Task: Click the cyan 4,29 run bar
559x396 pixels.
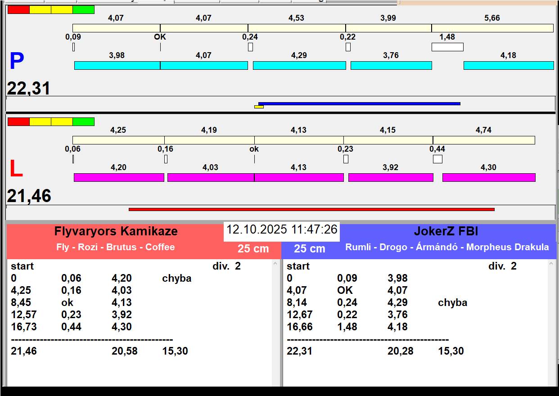Action: [x=299, y=65]
